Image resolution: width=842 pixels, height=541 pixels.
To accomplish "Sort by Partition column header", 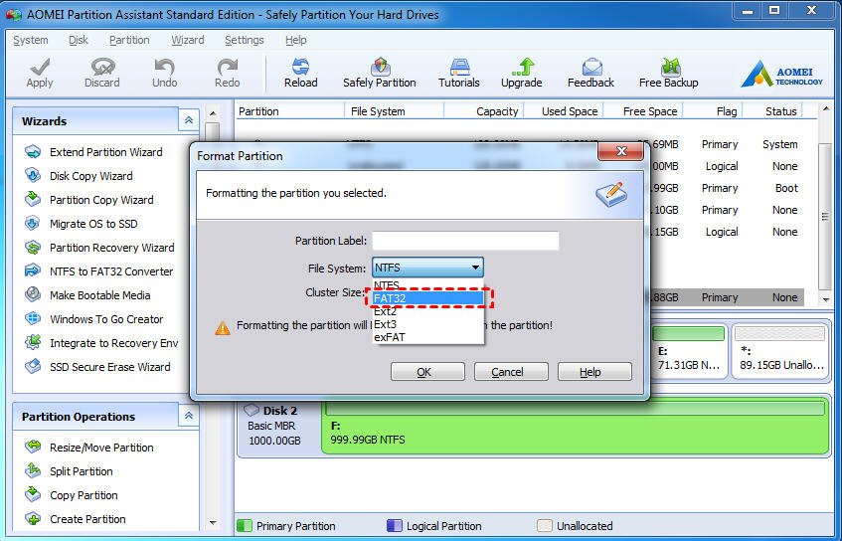I will [x=290, y=111].
